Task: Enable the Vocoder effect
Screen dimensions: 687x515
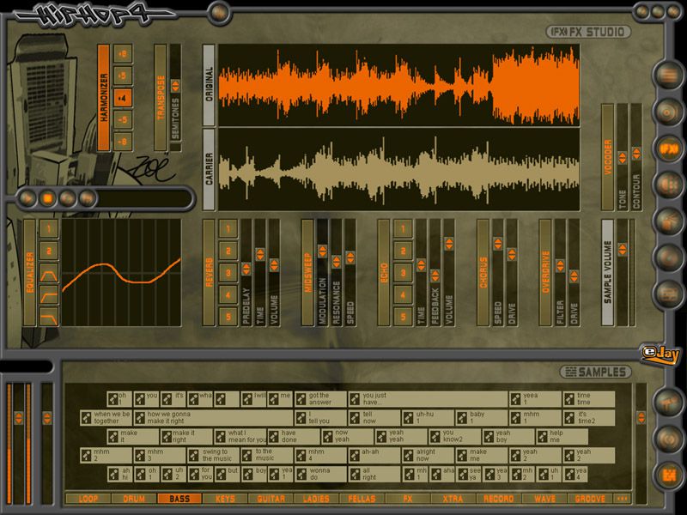Action: [x=607, y=156]
